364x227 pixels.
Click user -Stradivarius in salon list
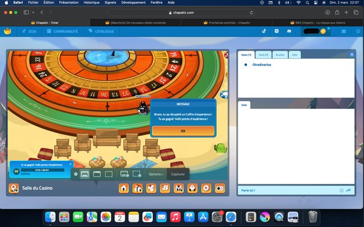coord(262,65)
